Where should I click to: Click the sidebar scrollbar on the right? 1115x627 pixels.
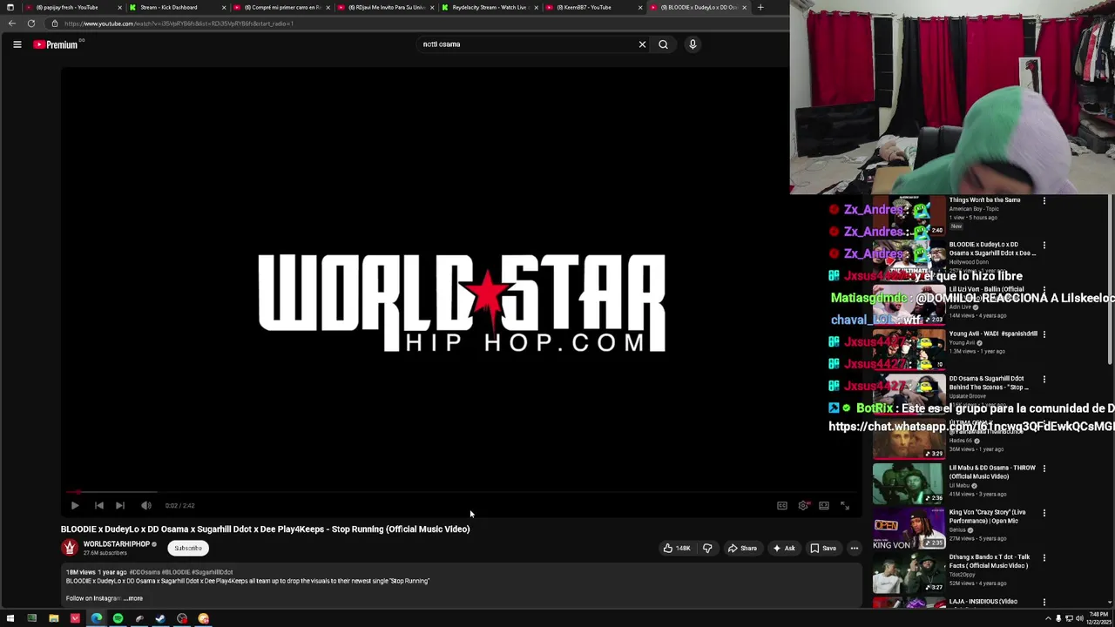tap(1111, 279)
